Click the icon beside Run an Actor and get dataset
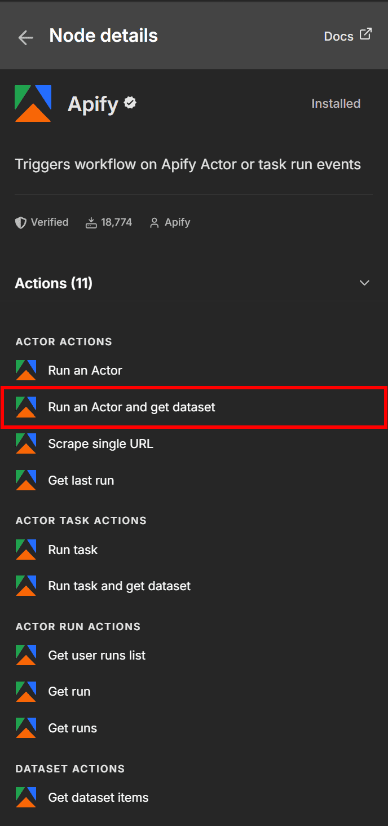The height and width of the screenshot is (826, 388). (x=26, y=407)
